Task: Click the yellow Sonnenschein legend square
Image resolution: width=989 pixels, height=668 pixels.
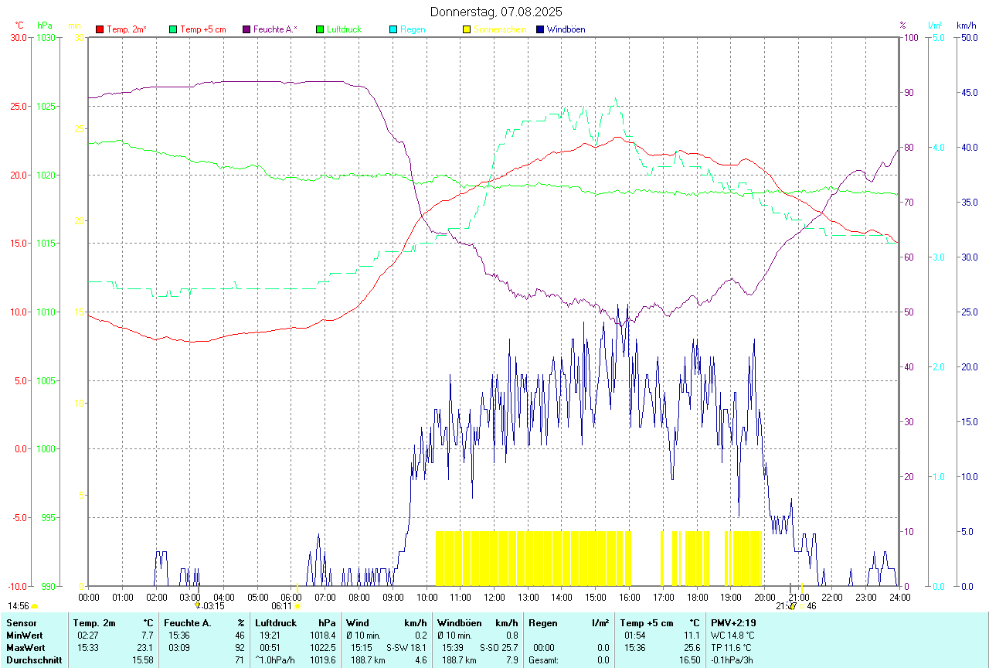Action: (x=467, y=29)
